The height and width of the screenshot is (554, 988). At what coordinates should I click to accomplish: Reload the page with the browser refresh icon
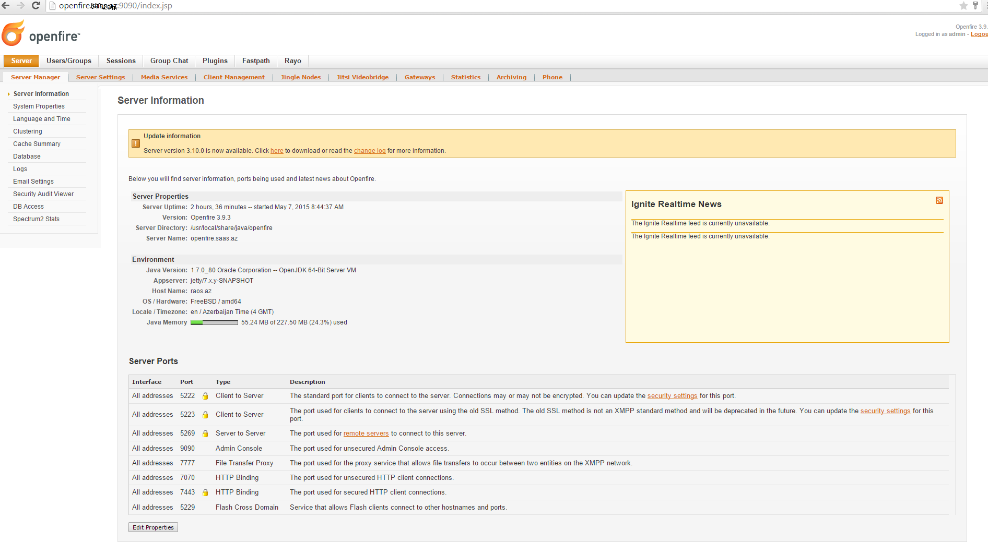click(36, 6)
